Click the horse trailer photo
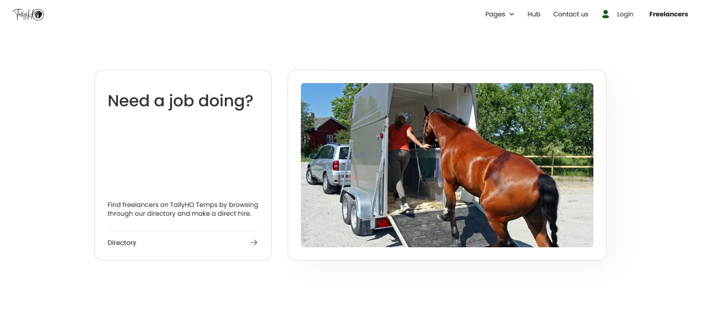719x320 pixels. pos(447,165)
